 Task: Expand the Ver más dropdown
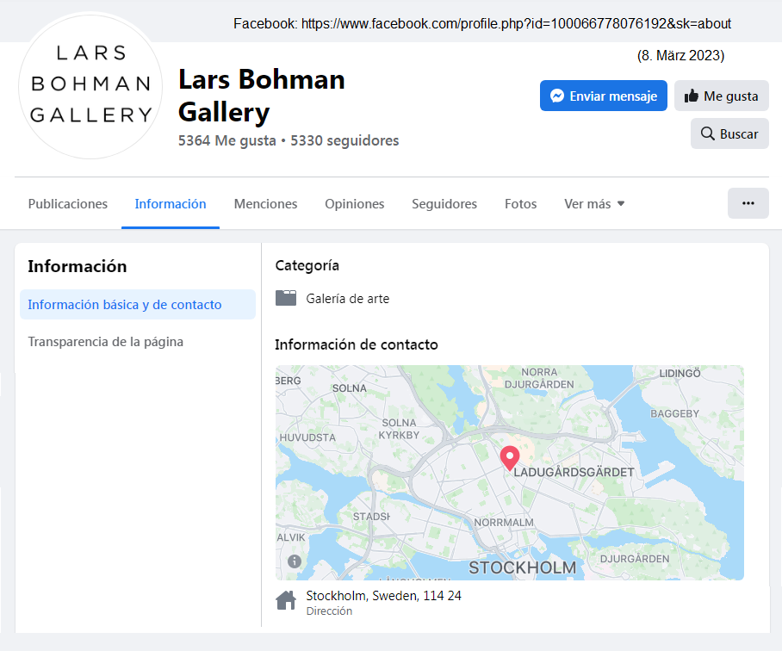click(x=594, y=204)
